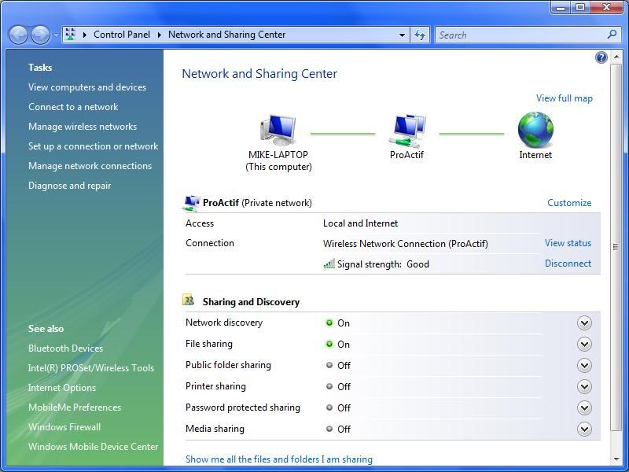629x472 pixels.
Task: Click the Disconnect link for ProActif
Action: tap(568, 263)
